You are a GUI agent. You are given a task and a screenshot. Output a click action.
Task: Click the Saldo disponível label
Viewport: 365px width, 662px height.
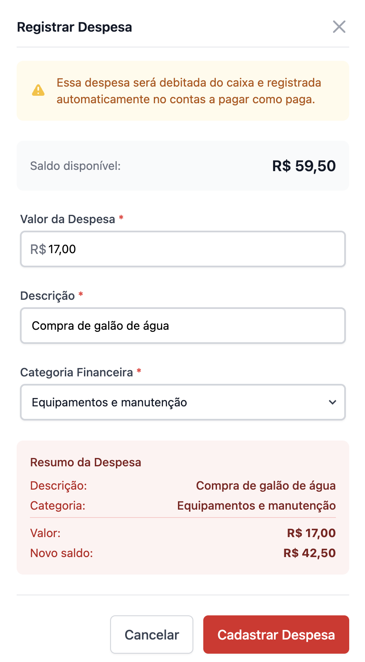tap(75, 166)
